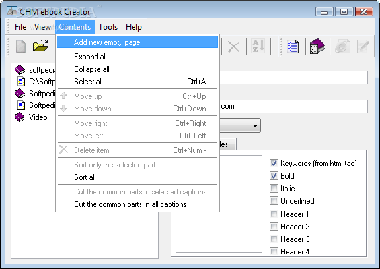380x269 pixels.
Task: Choose Collapse all from menu
Action: click(x=137, y=69)
